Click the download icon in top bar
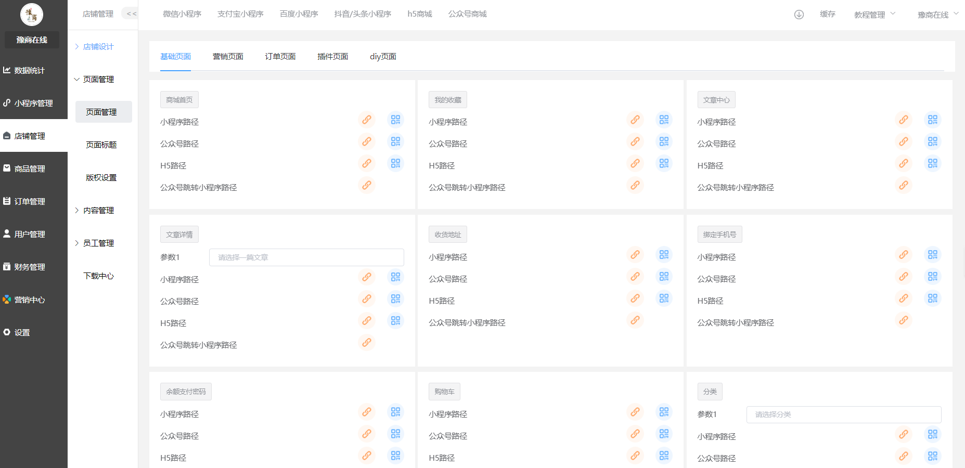Viewport: 965px width, 468px height. (x=799, y=15)
